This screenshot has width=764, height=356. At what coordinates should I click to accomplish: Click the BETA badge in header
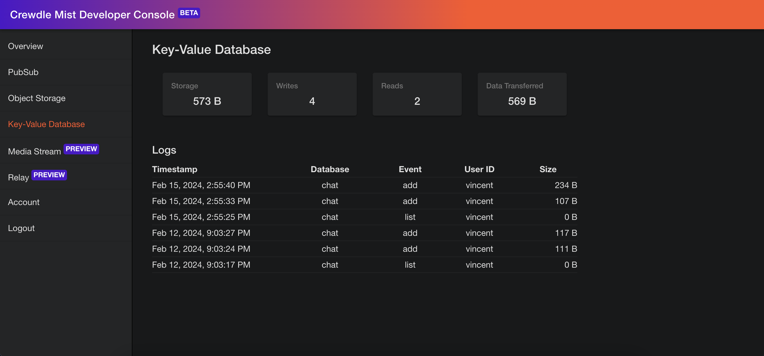click(189, 13)
